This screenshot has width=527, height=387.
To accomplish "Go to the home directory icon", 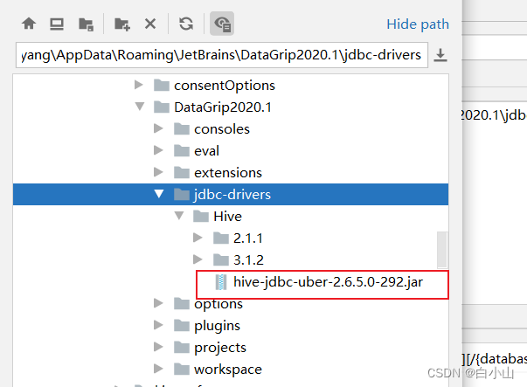I will coord(29,24).
